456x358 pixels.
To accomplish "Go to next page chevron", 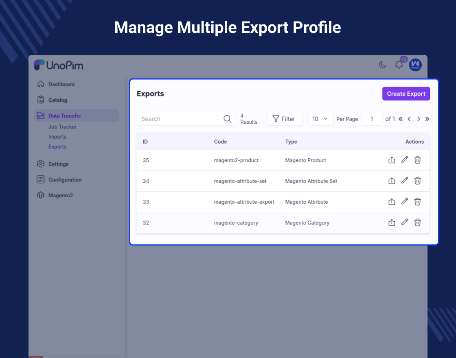I will click(419, 119).
